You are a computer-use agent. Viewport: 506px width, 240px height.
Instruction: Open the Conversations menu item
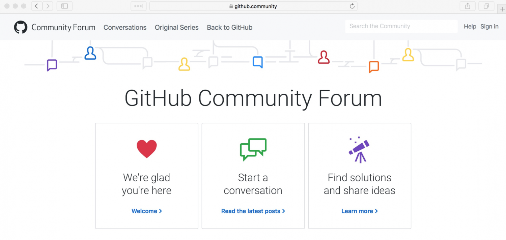click(x=125, y=28)
